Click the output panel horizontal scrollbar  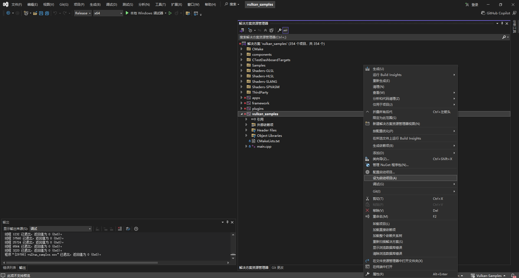point(82,263)
